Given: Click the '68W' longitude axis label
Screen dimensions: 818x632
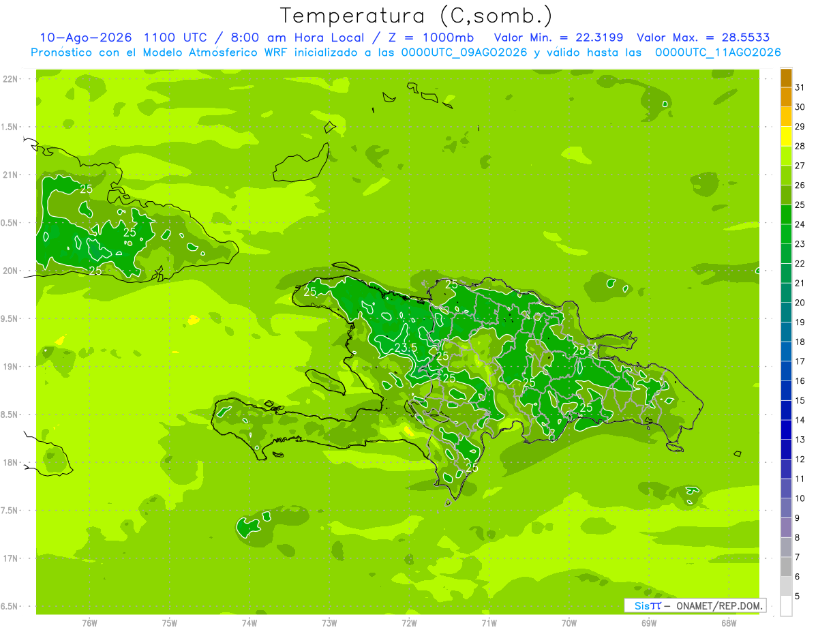Looking at the screenshot, I should [729, 623].
